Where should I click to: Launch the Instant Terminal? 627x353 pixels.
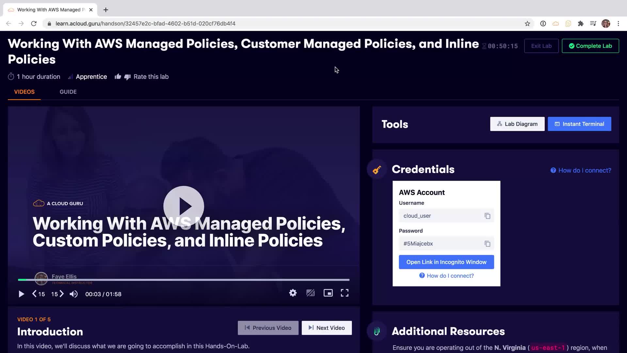pos(579,124)
